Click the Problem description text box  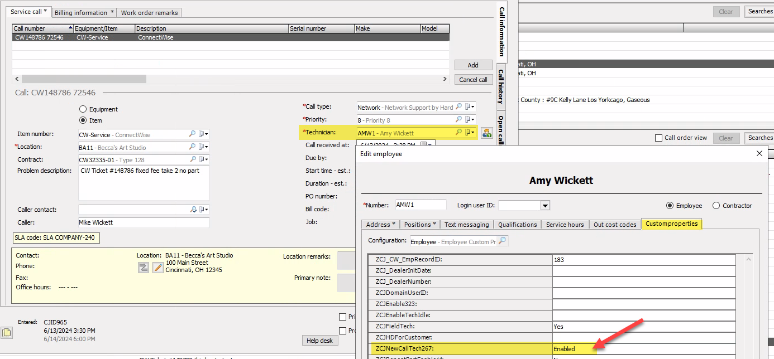pos(144,183)
